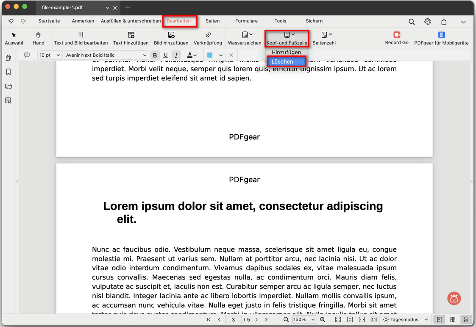
Task: Choose Löschen from the dropdown menu
Action: (x=286, y=62)
